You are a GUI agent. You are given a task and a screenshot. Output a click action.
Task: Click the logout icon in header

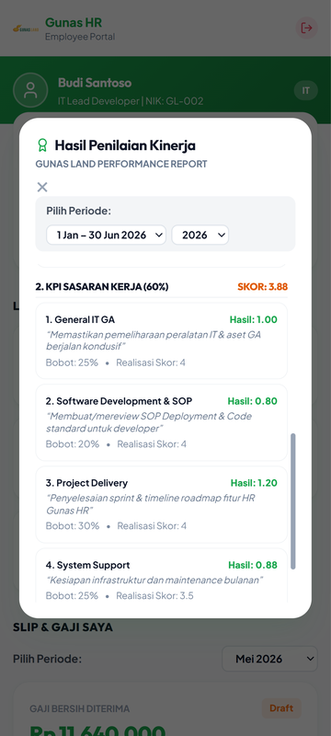(x=306, y=28)
